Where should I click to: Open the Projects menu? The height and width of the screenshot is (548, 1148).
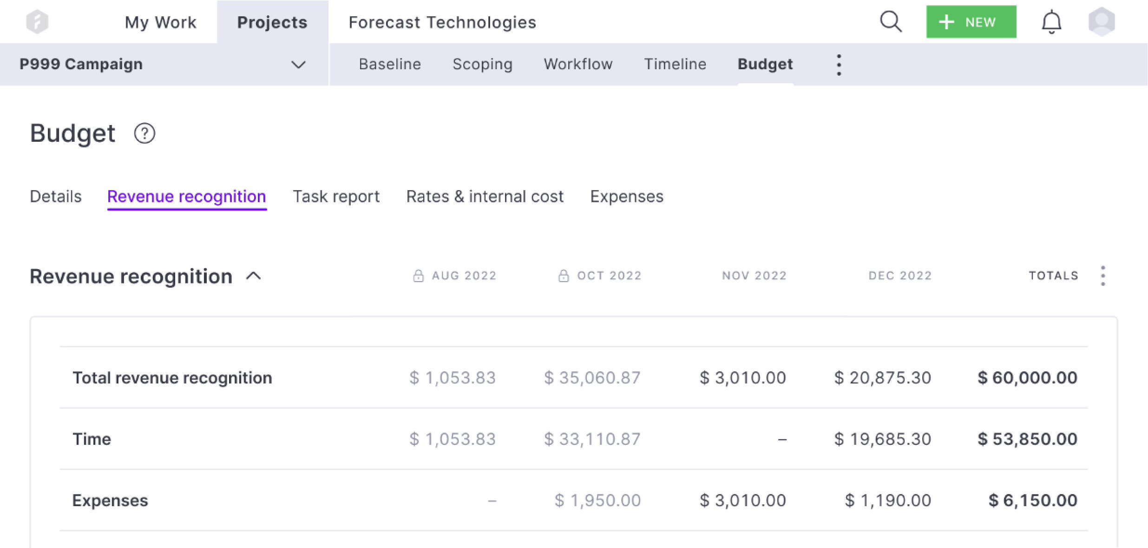coord(272,21)
